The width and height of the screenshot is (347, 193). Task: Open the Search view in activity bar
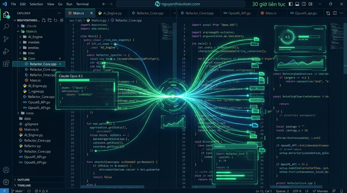point(6,27)
